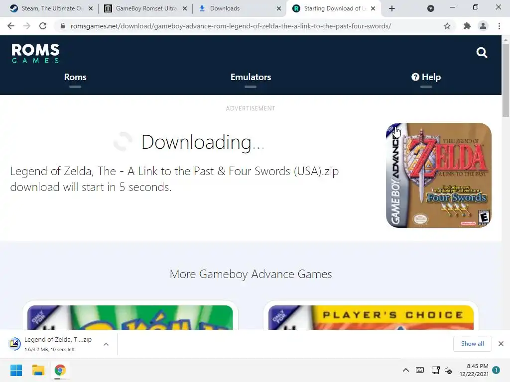Open the Chrome three-dot menu
Image resolution: width=510 pixels, height=382 pixels.
pyautogui.click(x=499, y=26)
